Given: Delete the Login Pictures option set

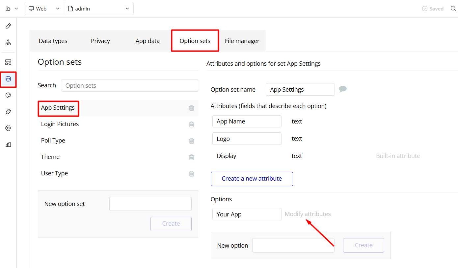Looking at the screenshot, I should 191,124.
